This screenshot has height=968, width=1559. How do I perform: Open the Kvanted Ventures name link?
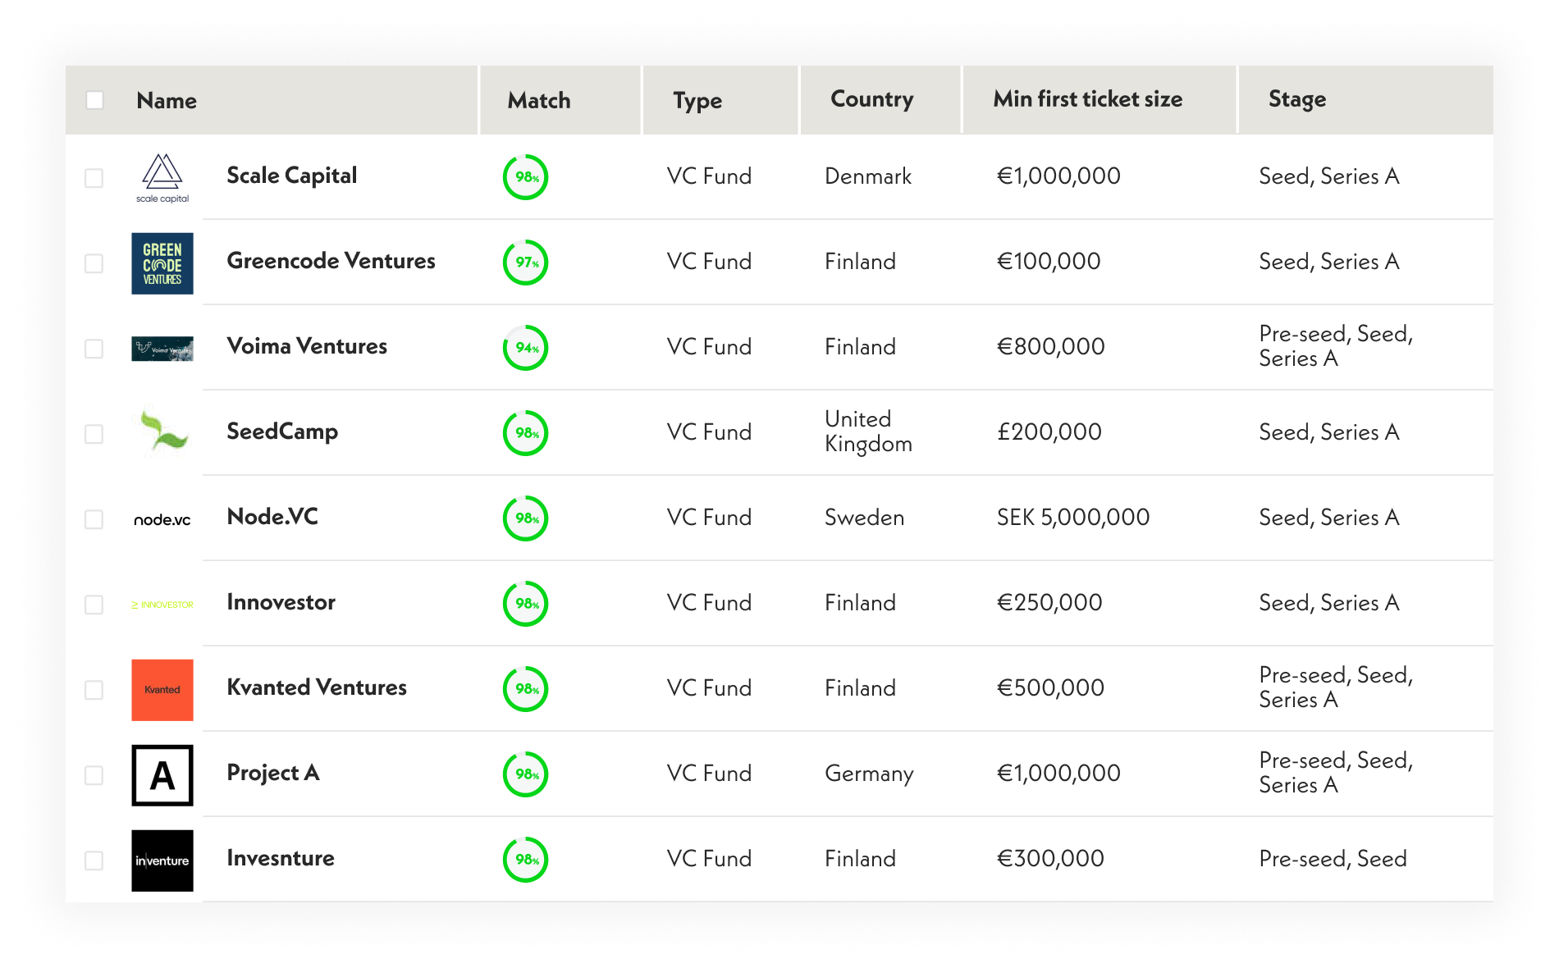click(317, 687)
